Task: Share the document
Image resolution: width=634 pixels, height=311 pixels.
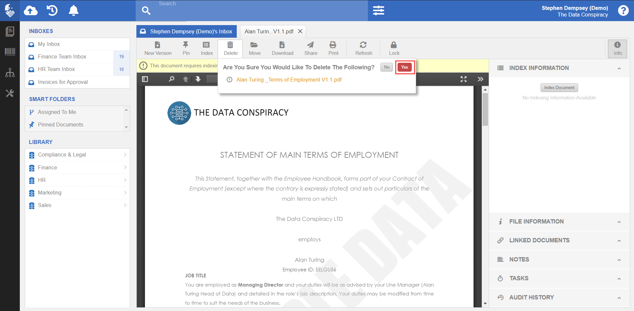Action: (x=311, y=49)
